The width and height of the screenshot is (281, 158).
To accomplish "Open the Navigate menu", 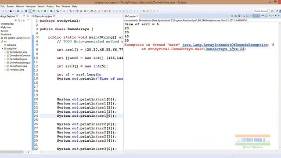I will click(x=31, y=6).
